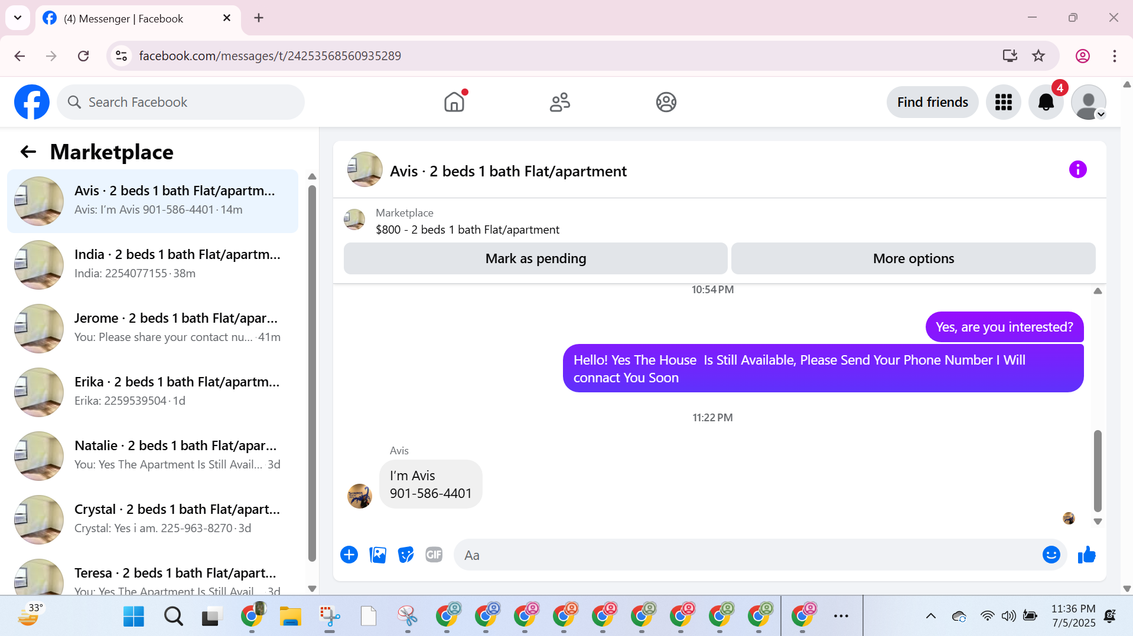Open the Windows Start menu

coord(134,617)
